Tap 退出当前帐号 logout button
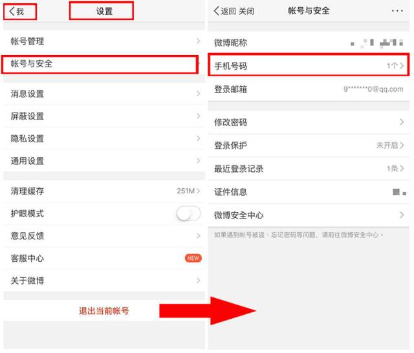This screenshot has width=414, height=353. click(104, 311)
